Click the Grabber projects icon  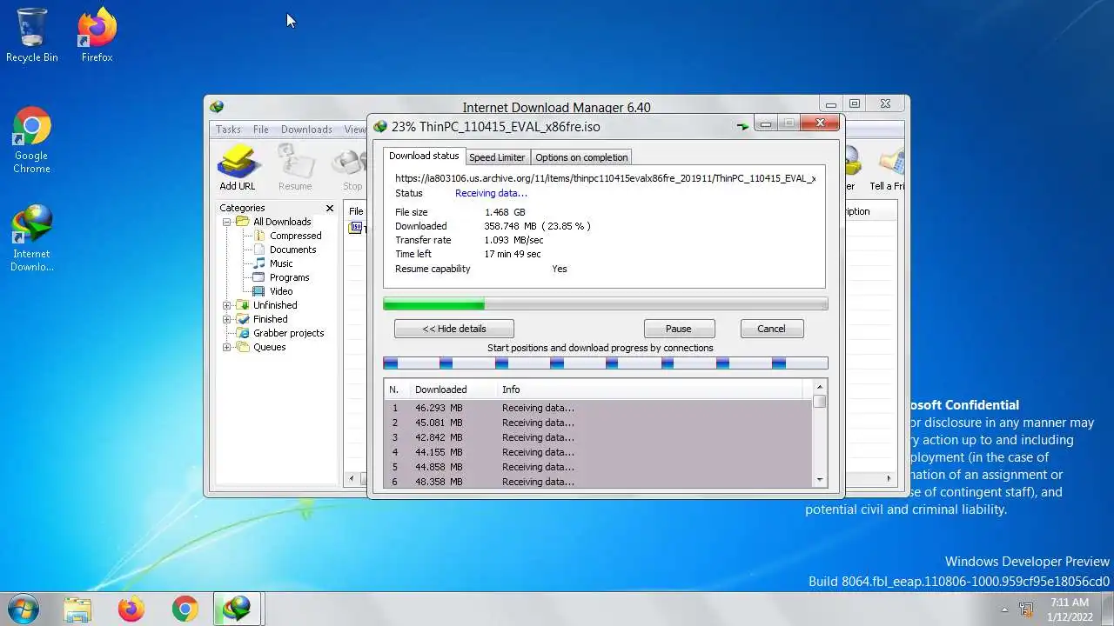click(243, 333)
